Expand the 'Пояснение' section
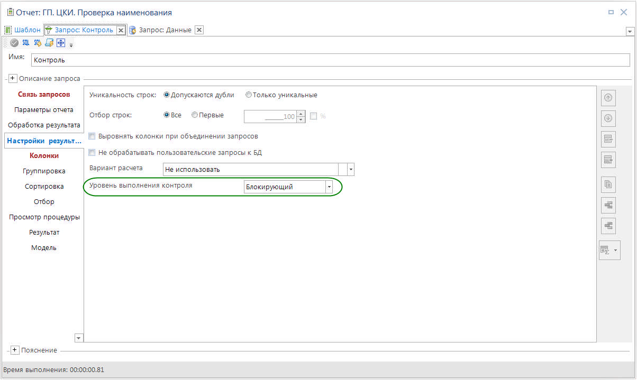This screenshot has width=637, height=380. [15, 350]
